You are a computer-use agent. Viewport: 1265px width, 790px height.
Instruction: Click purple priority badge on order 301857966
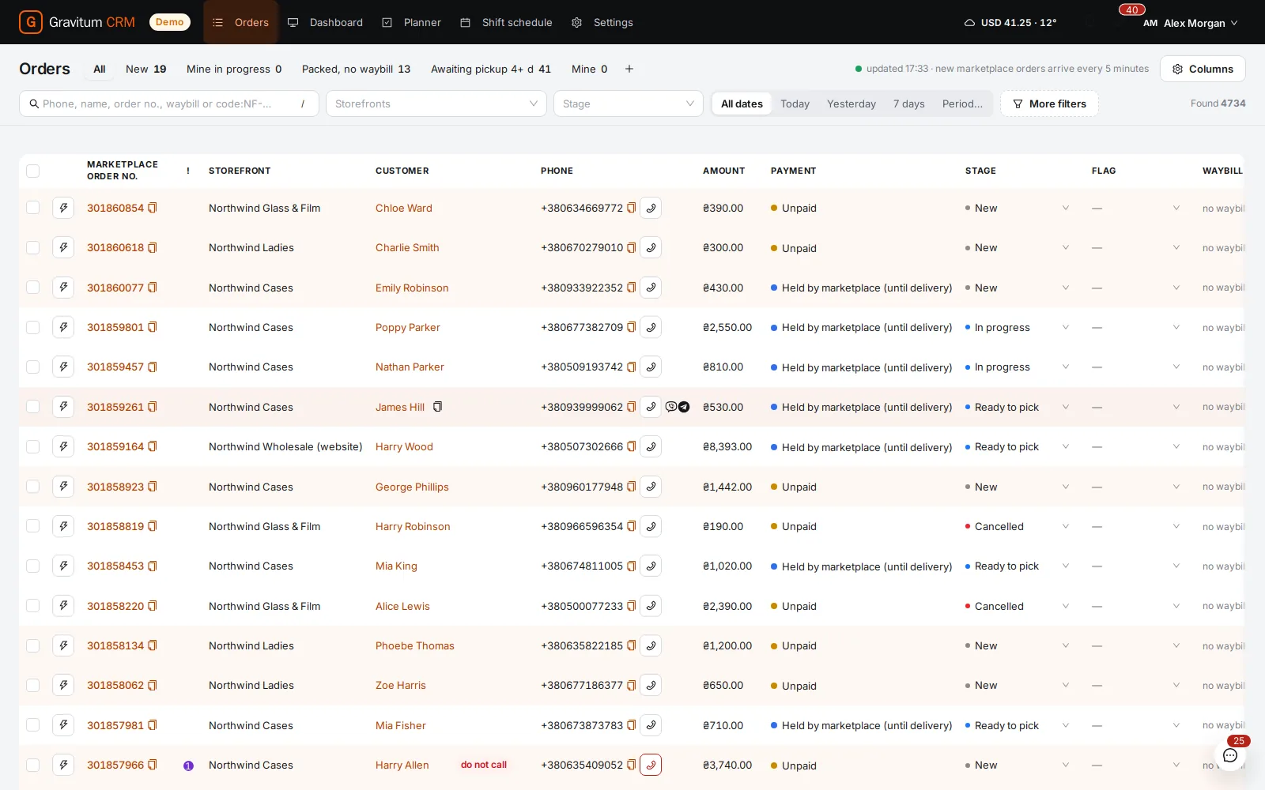(188, 766)
